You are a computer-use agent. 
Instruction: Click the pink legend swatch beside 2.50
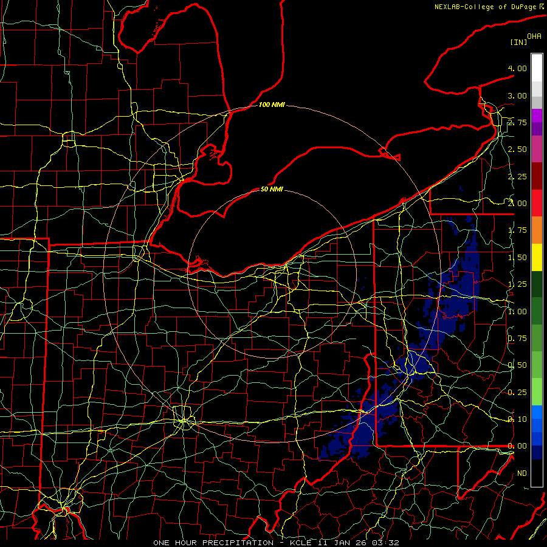pos(537,150)
